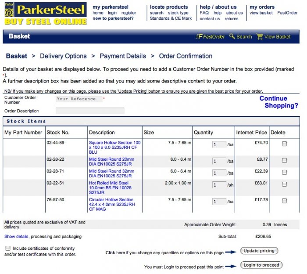Click the £83.01 price cell
This screenshot has width=307, height=274.
(x=261, y=183)
